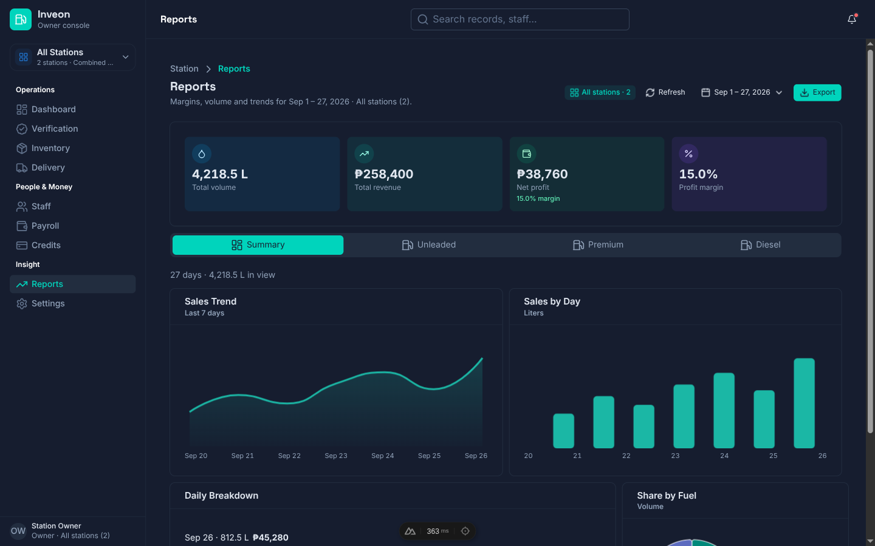Click the total revenue trend icon
Viewport: 875px width, 546px height.
point(364,154)
